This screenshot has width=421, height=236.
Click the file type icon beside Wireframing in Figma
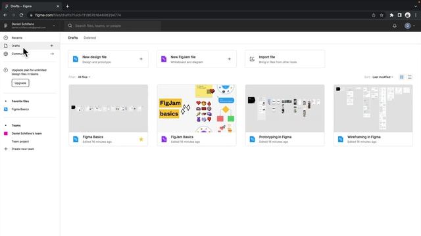(341, 139)
